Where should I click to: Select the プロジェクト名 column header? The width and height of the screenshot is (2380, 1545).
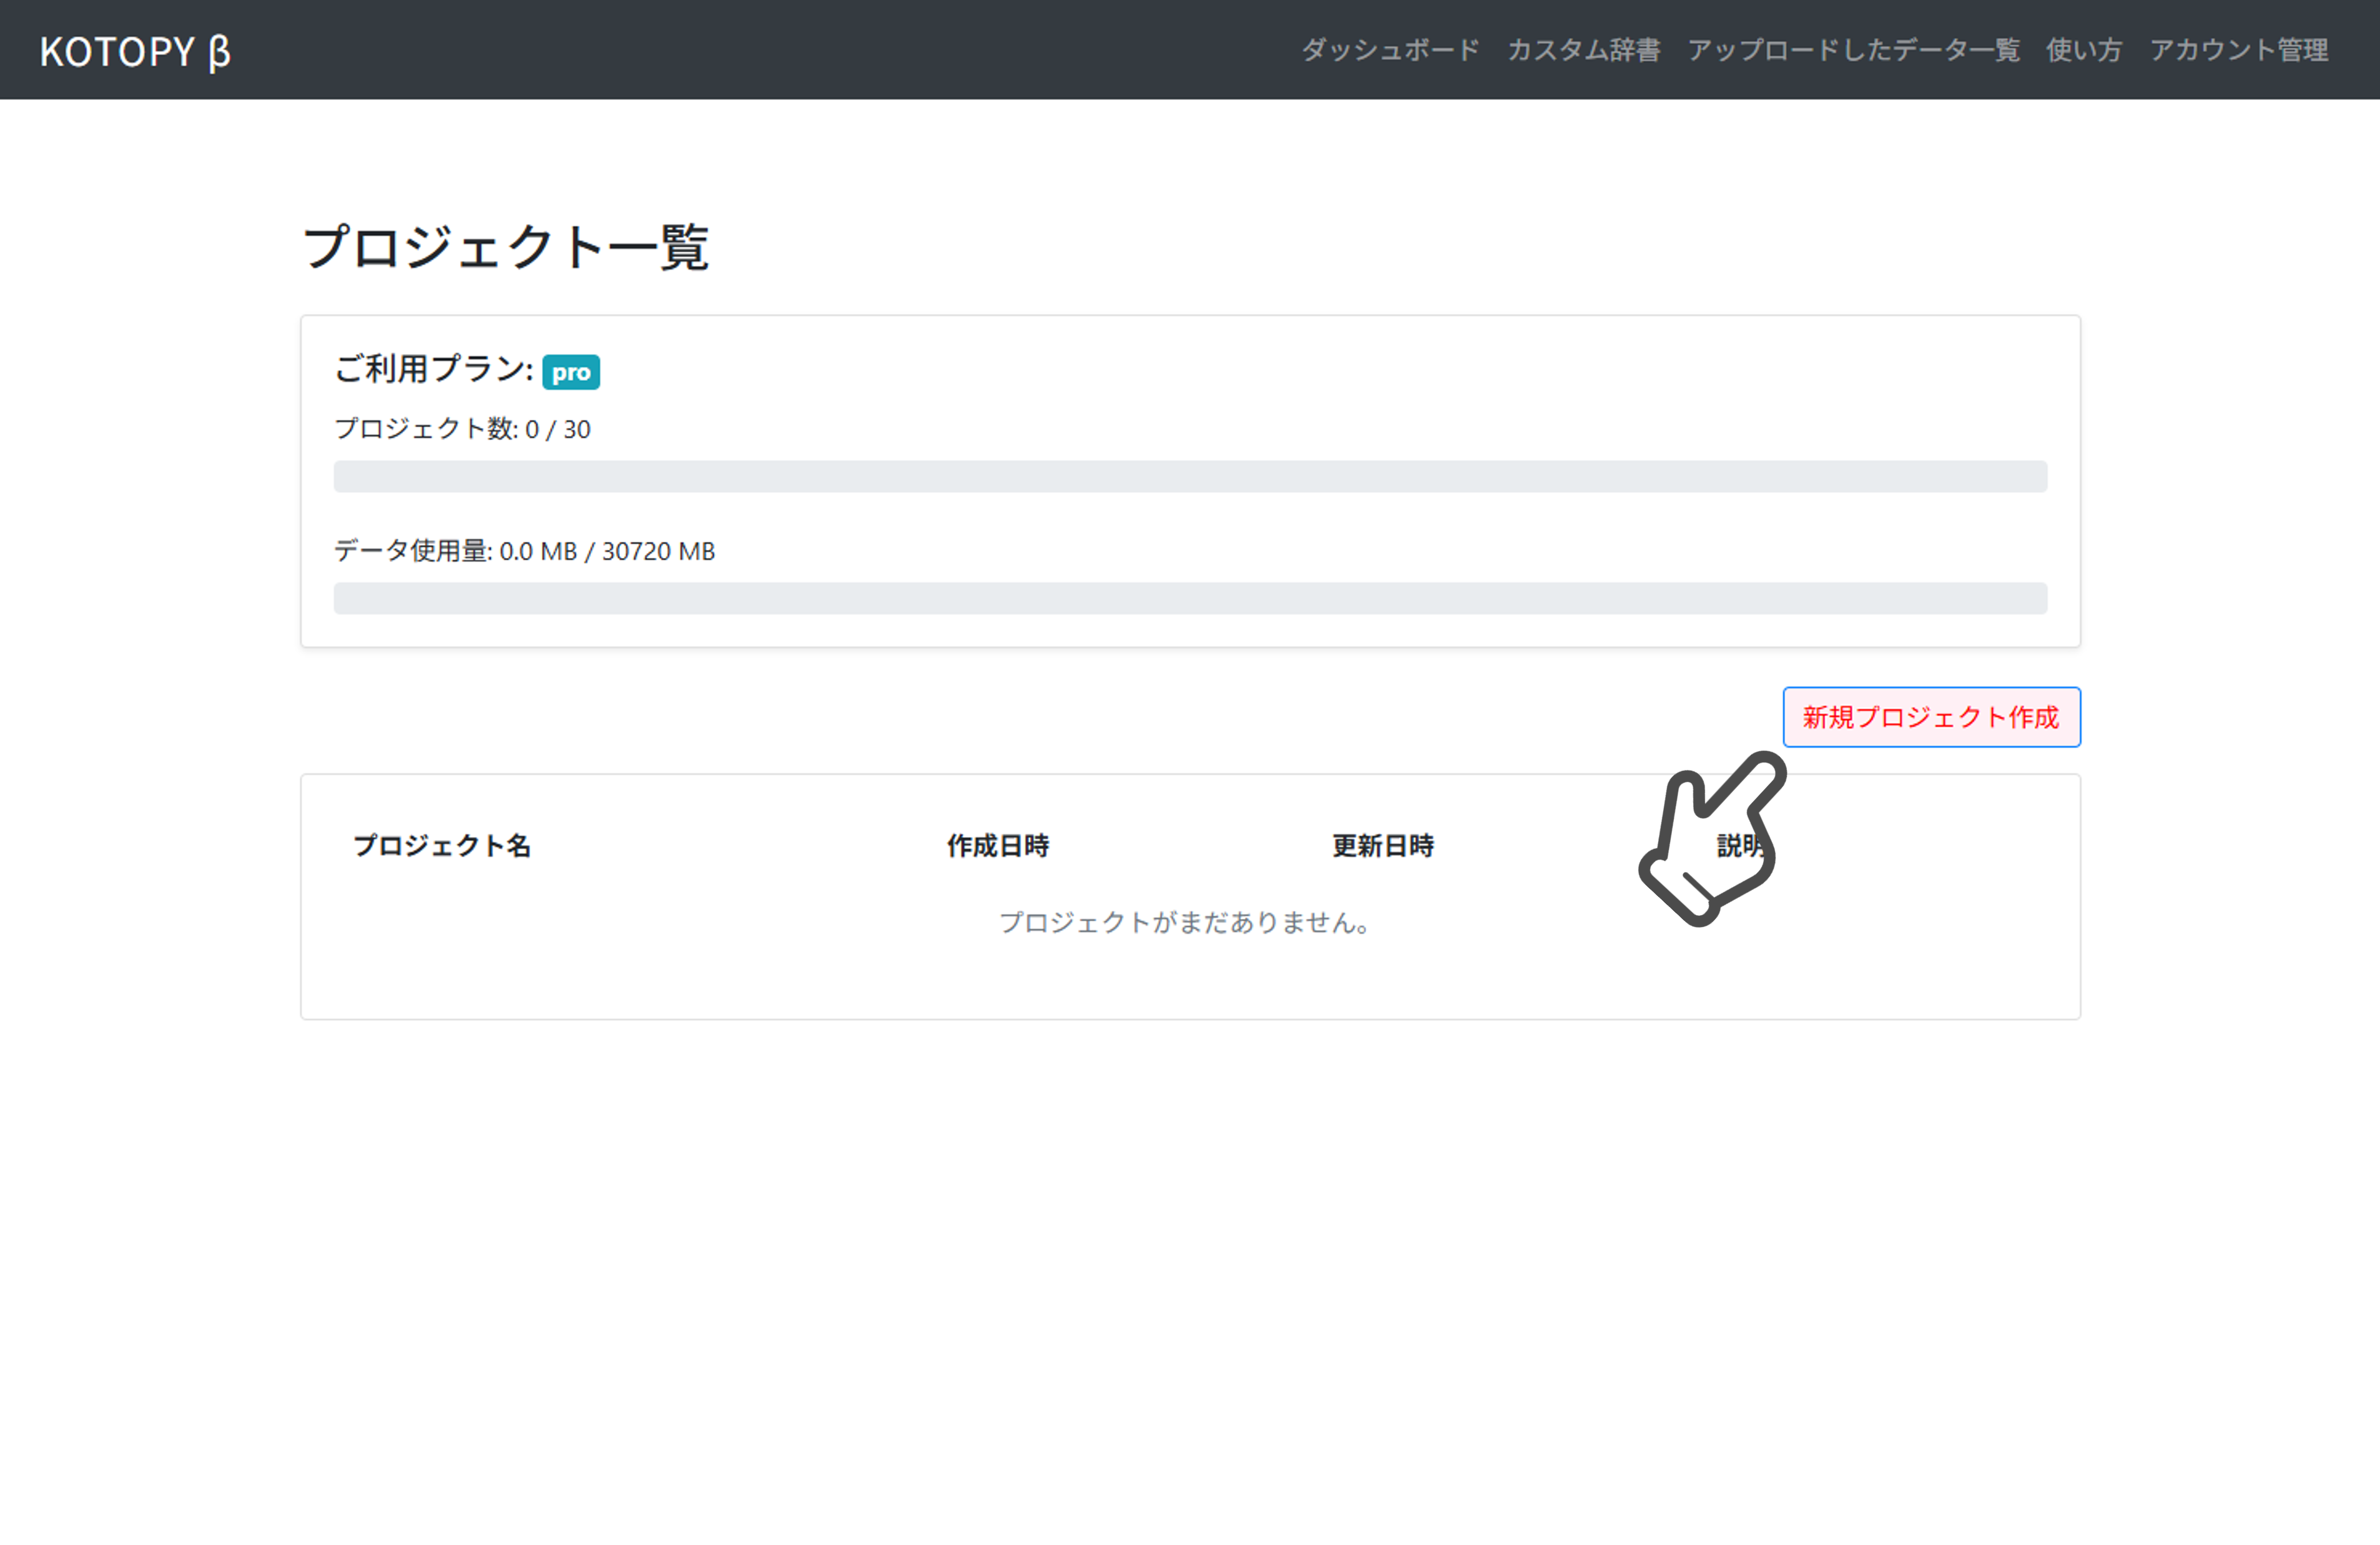point(443,846)
